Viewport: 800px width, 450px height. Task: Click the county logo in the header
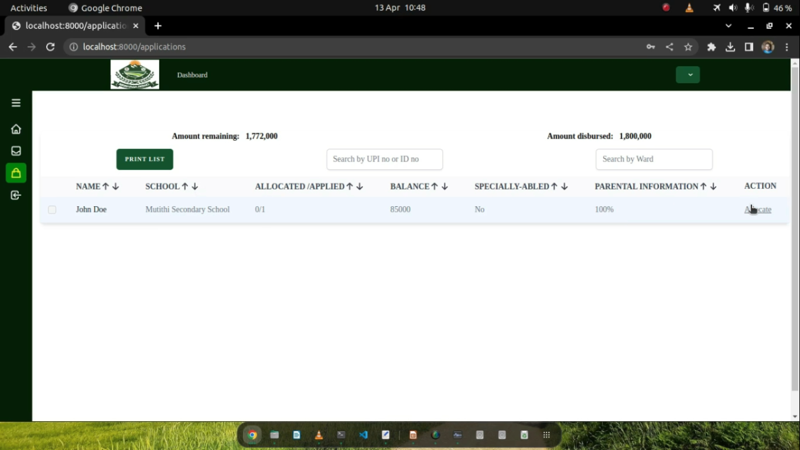[x=134, y=74]
